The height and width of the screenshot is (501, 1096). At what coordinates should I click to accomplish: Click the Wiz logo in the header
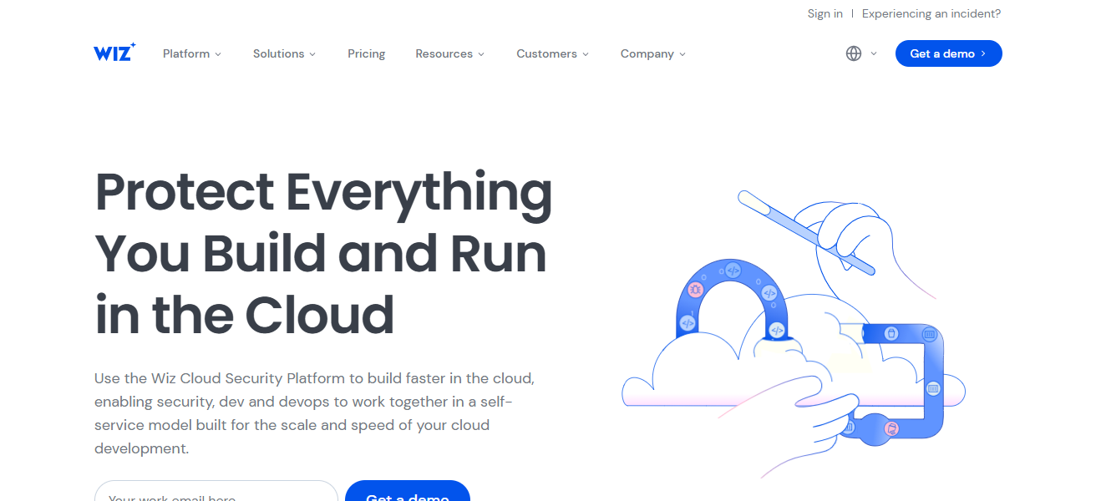point(114,53)
